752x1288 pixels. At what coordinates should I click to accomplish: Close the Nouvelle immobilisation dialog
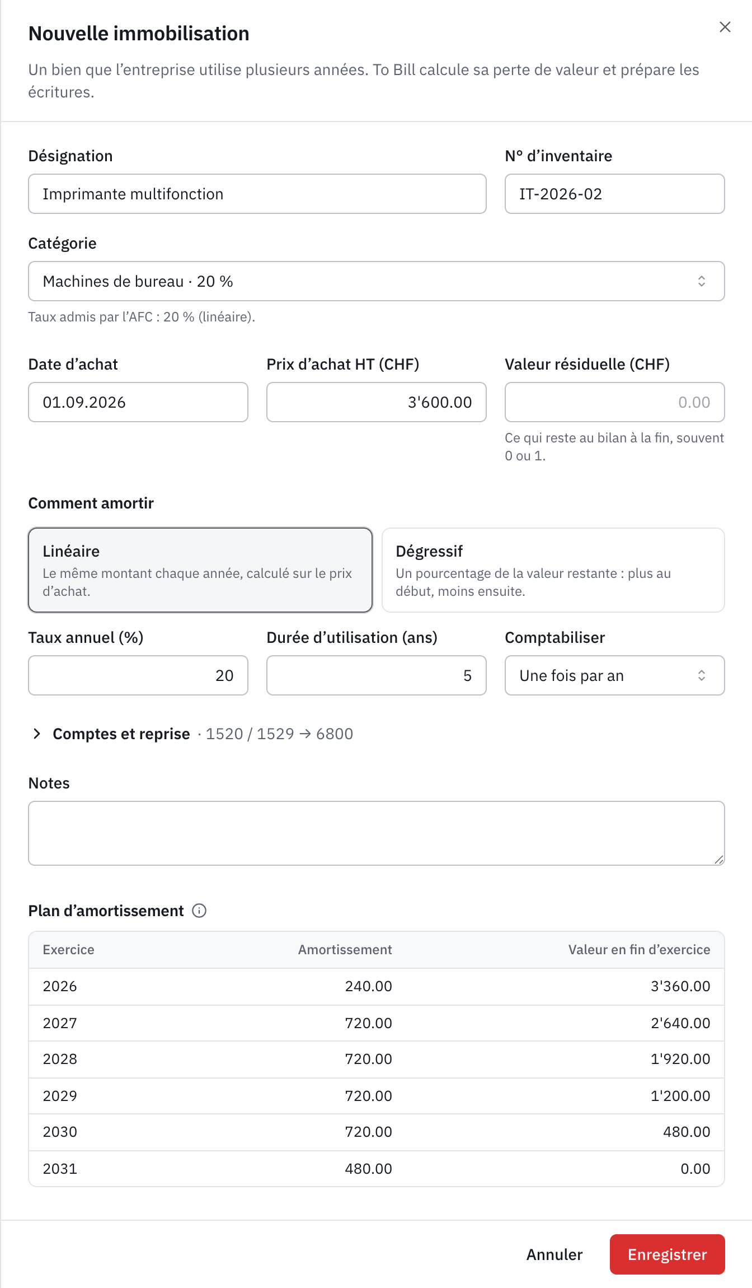tap(725, 27)
